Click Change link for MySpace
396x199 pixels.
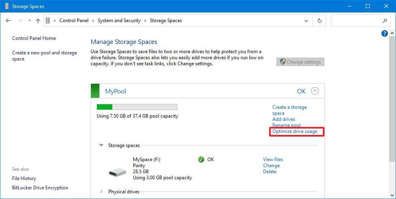coord(271,166)
